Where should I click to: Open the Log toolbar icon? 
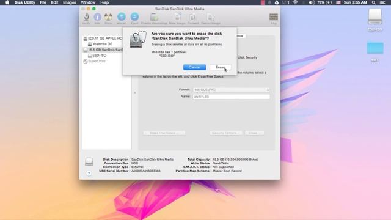pyautogui.click(x=274, y=16)
